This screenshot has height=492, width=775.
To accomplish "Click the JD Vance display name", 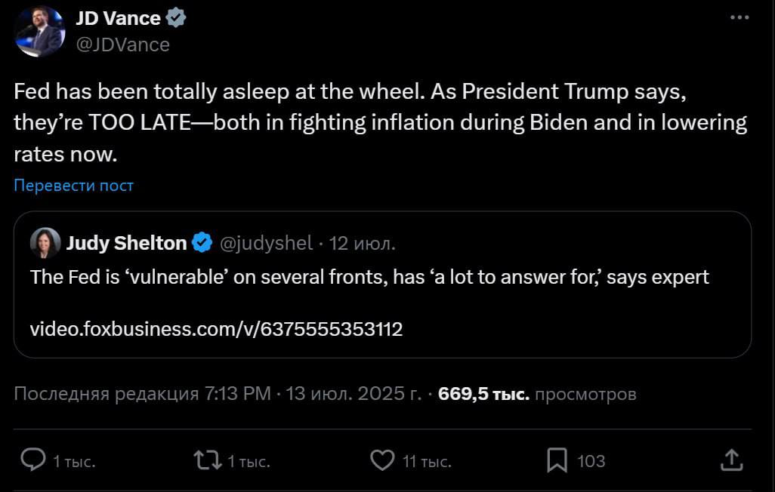I will click(x=118, y=19).
